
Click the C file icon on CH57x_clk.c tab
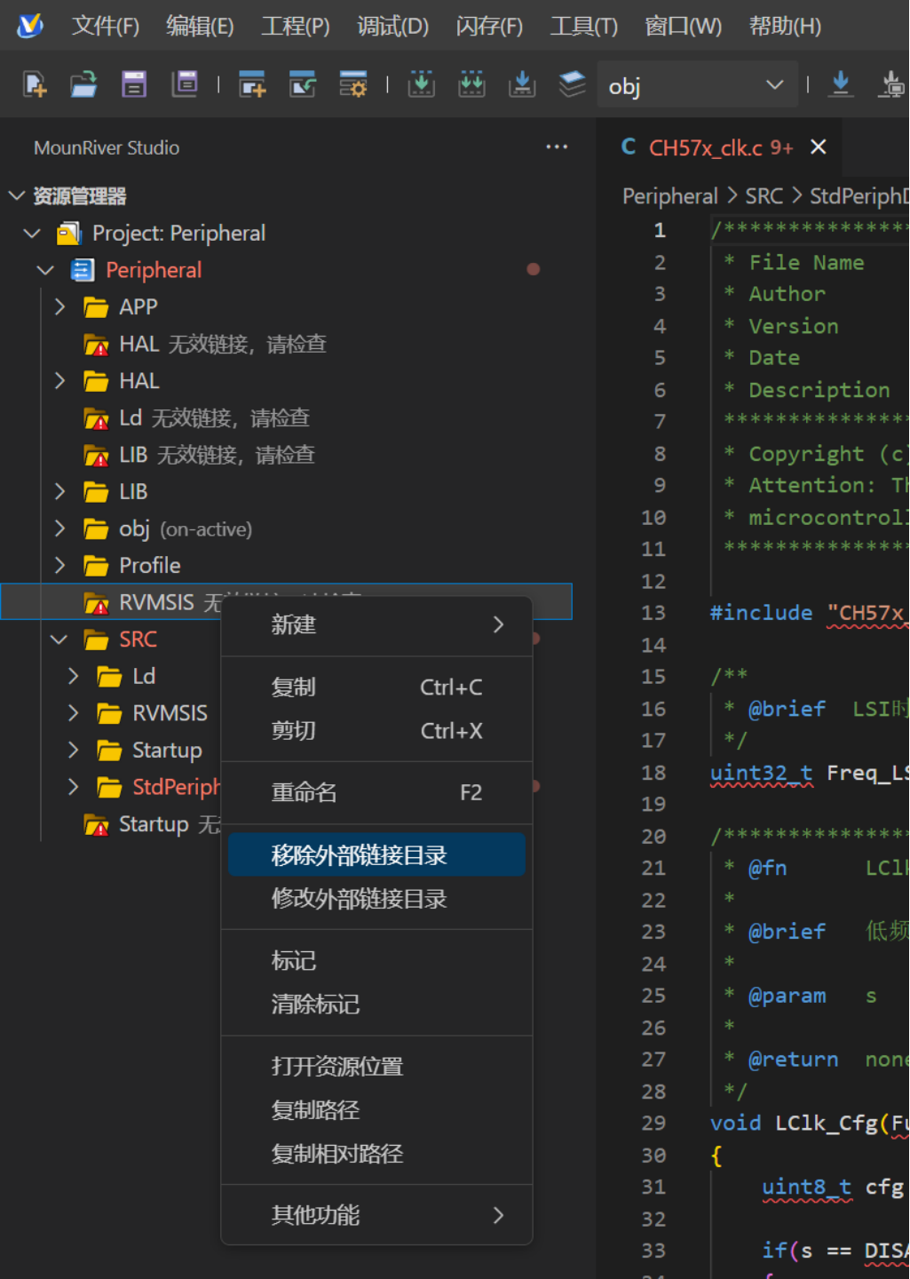pyautogui.click(x=629, y=147)
